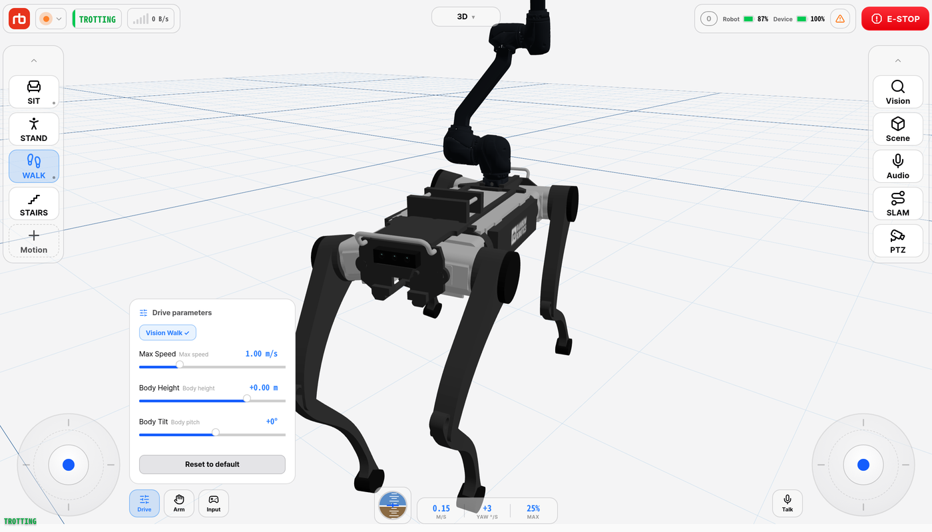
Task: Toggle the WALK mode button
Action: (x=34, y=166)
